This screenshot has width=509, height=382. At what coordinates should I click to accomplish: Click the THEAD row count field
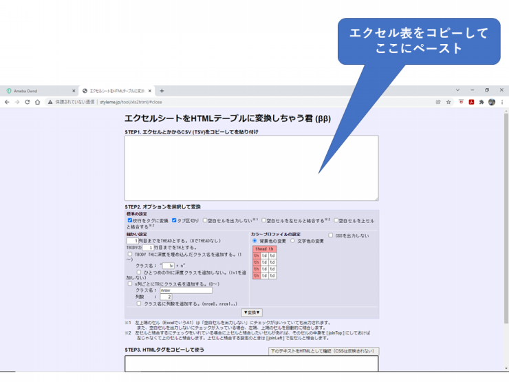click(x=133, y=241)
